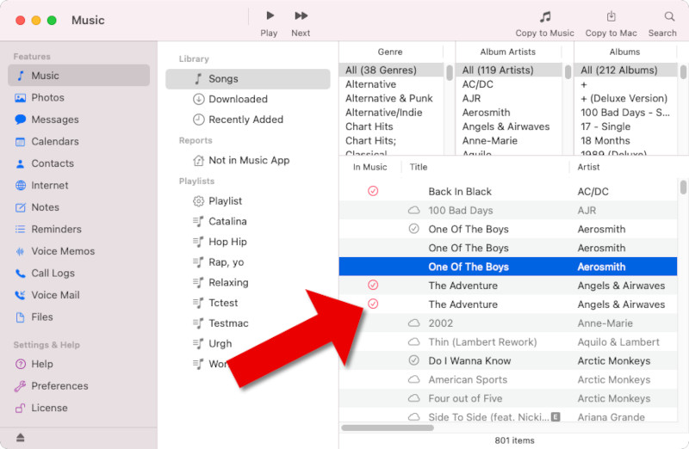This screenshot has height=449, width=689.
Task: Filter by 17 - Single album
Action: point(626,126)
